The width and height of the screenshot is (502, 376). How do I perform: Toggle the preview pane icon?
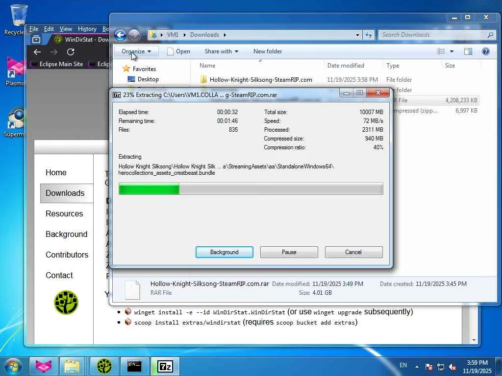pos(468,51)
